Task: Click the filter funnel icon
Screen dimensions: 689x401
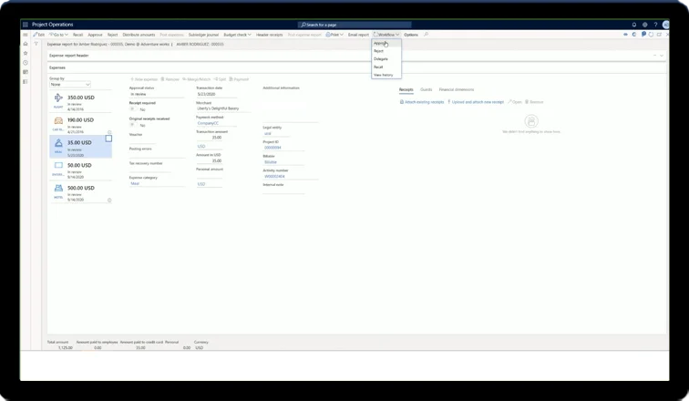Action: coord(36,44)
